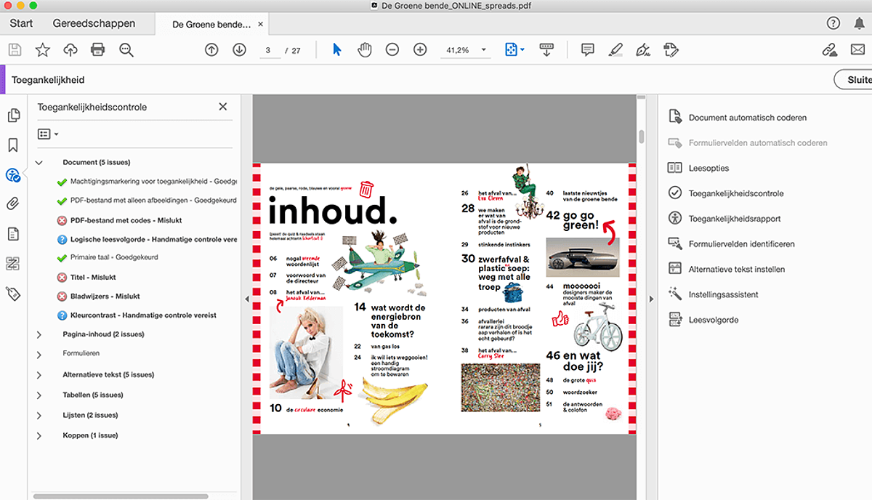Click the zoom in plus icon
This screenshot has height=500, width=872.
click(x=420, y=49)
